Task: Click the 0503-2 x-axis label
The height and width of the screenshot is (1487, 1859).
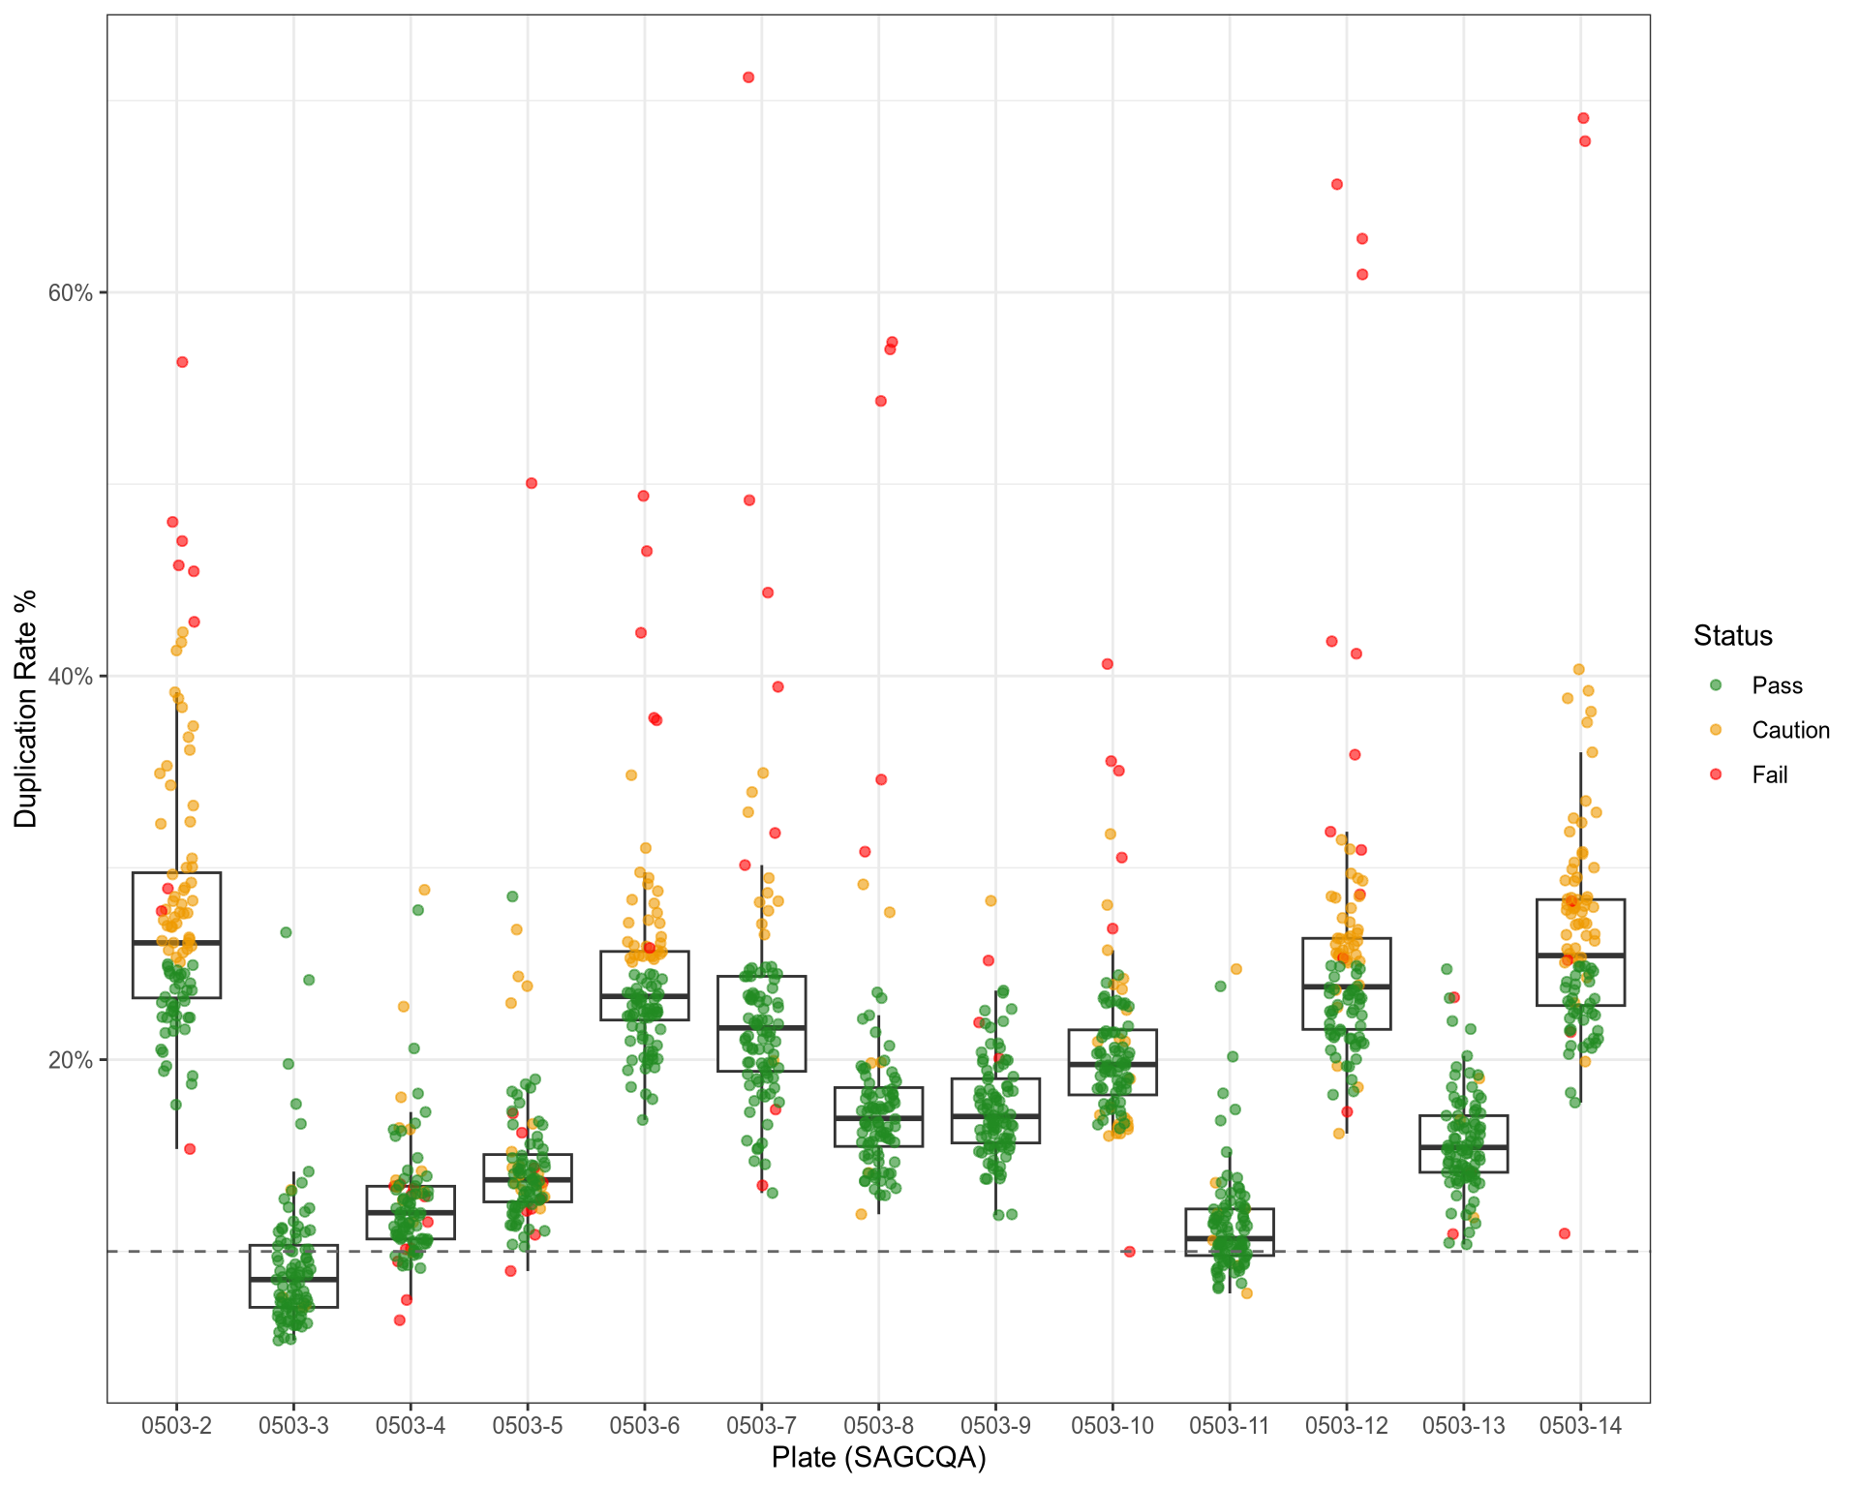Action: pyautogui.click(x=176, y=1425)
